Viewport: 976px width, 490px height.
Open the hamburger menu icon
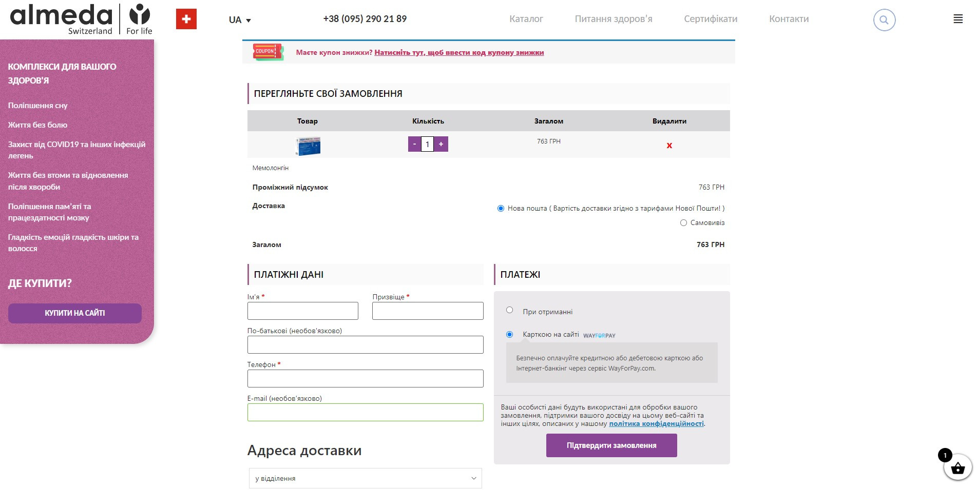click(958, 19)
